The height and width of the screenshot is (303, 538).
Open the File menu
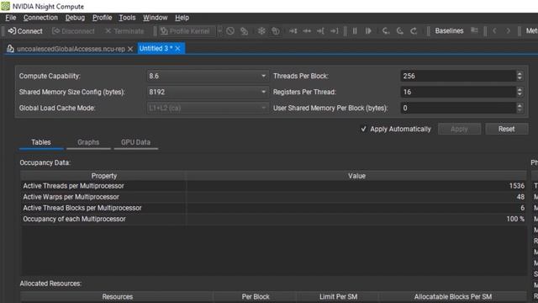tap(11, 18)
